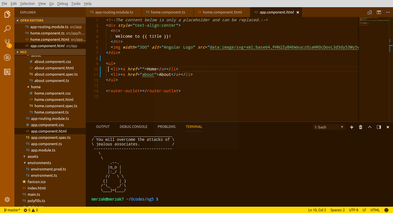Open app.module.ts in file tree
The image size is (393, 213).
coord(43,150)
